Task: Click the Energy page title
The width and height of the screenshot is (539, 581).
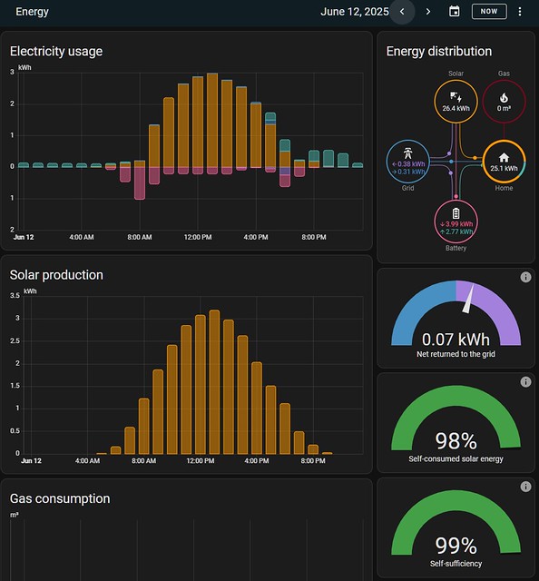Action: 32,12
